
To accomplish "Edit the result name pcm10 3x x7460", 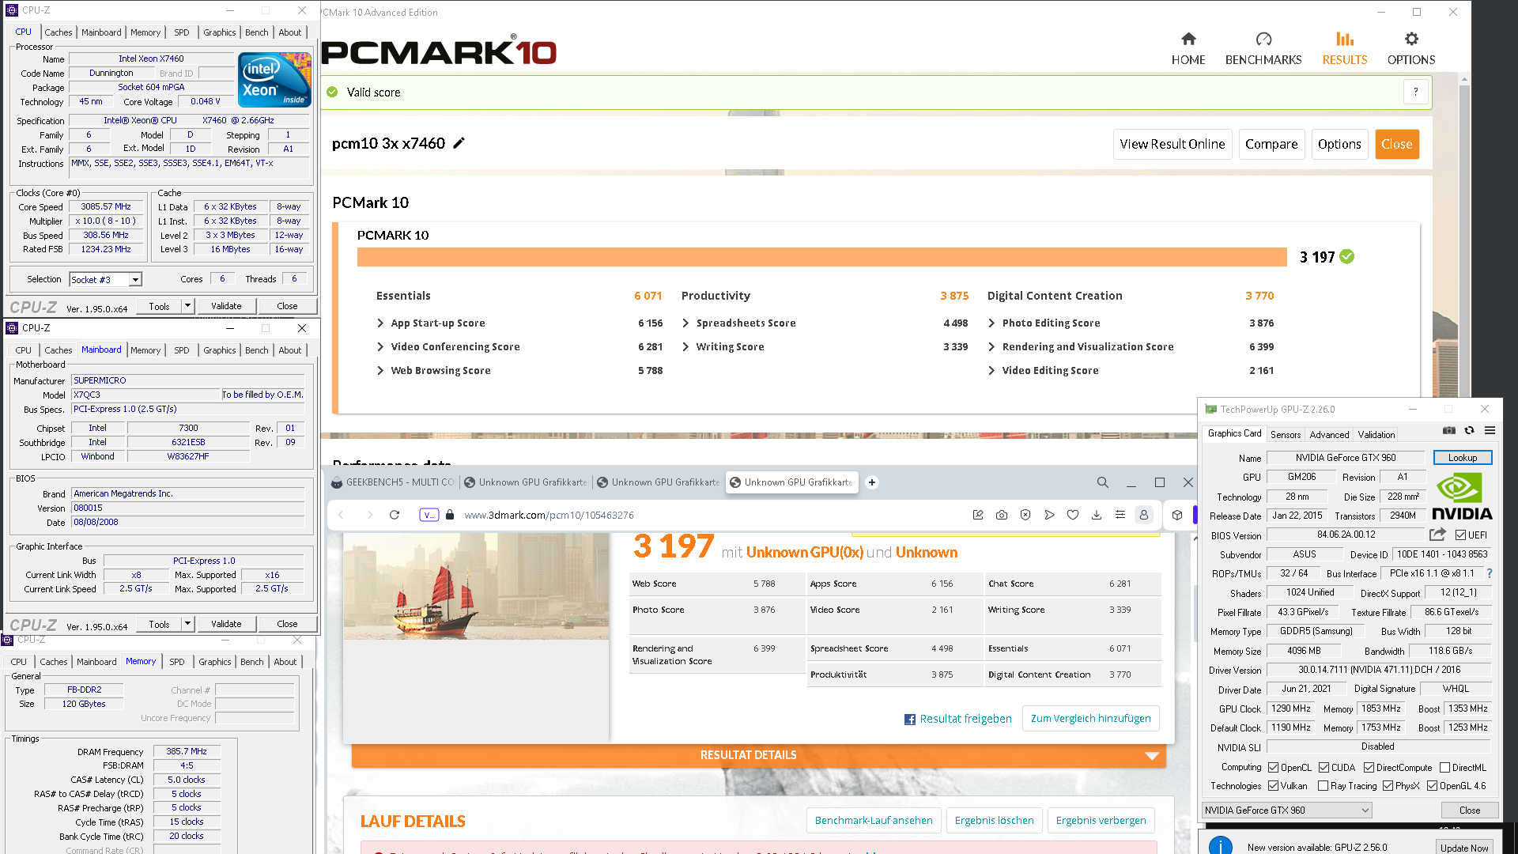I will (459, 143).
